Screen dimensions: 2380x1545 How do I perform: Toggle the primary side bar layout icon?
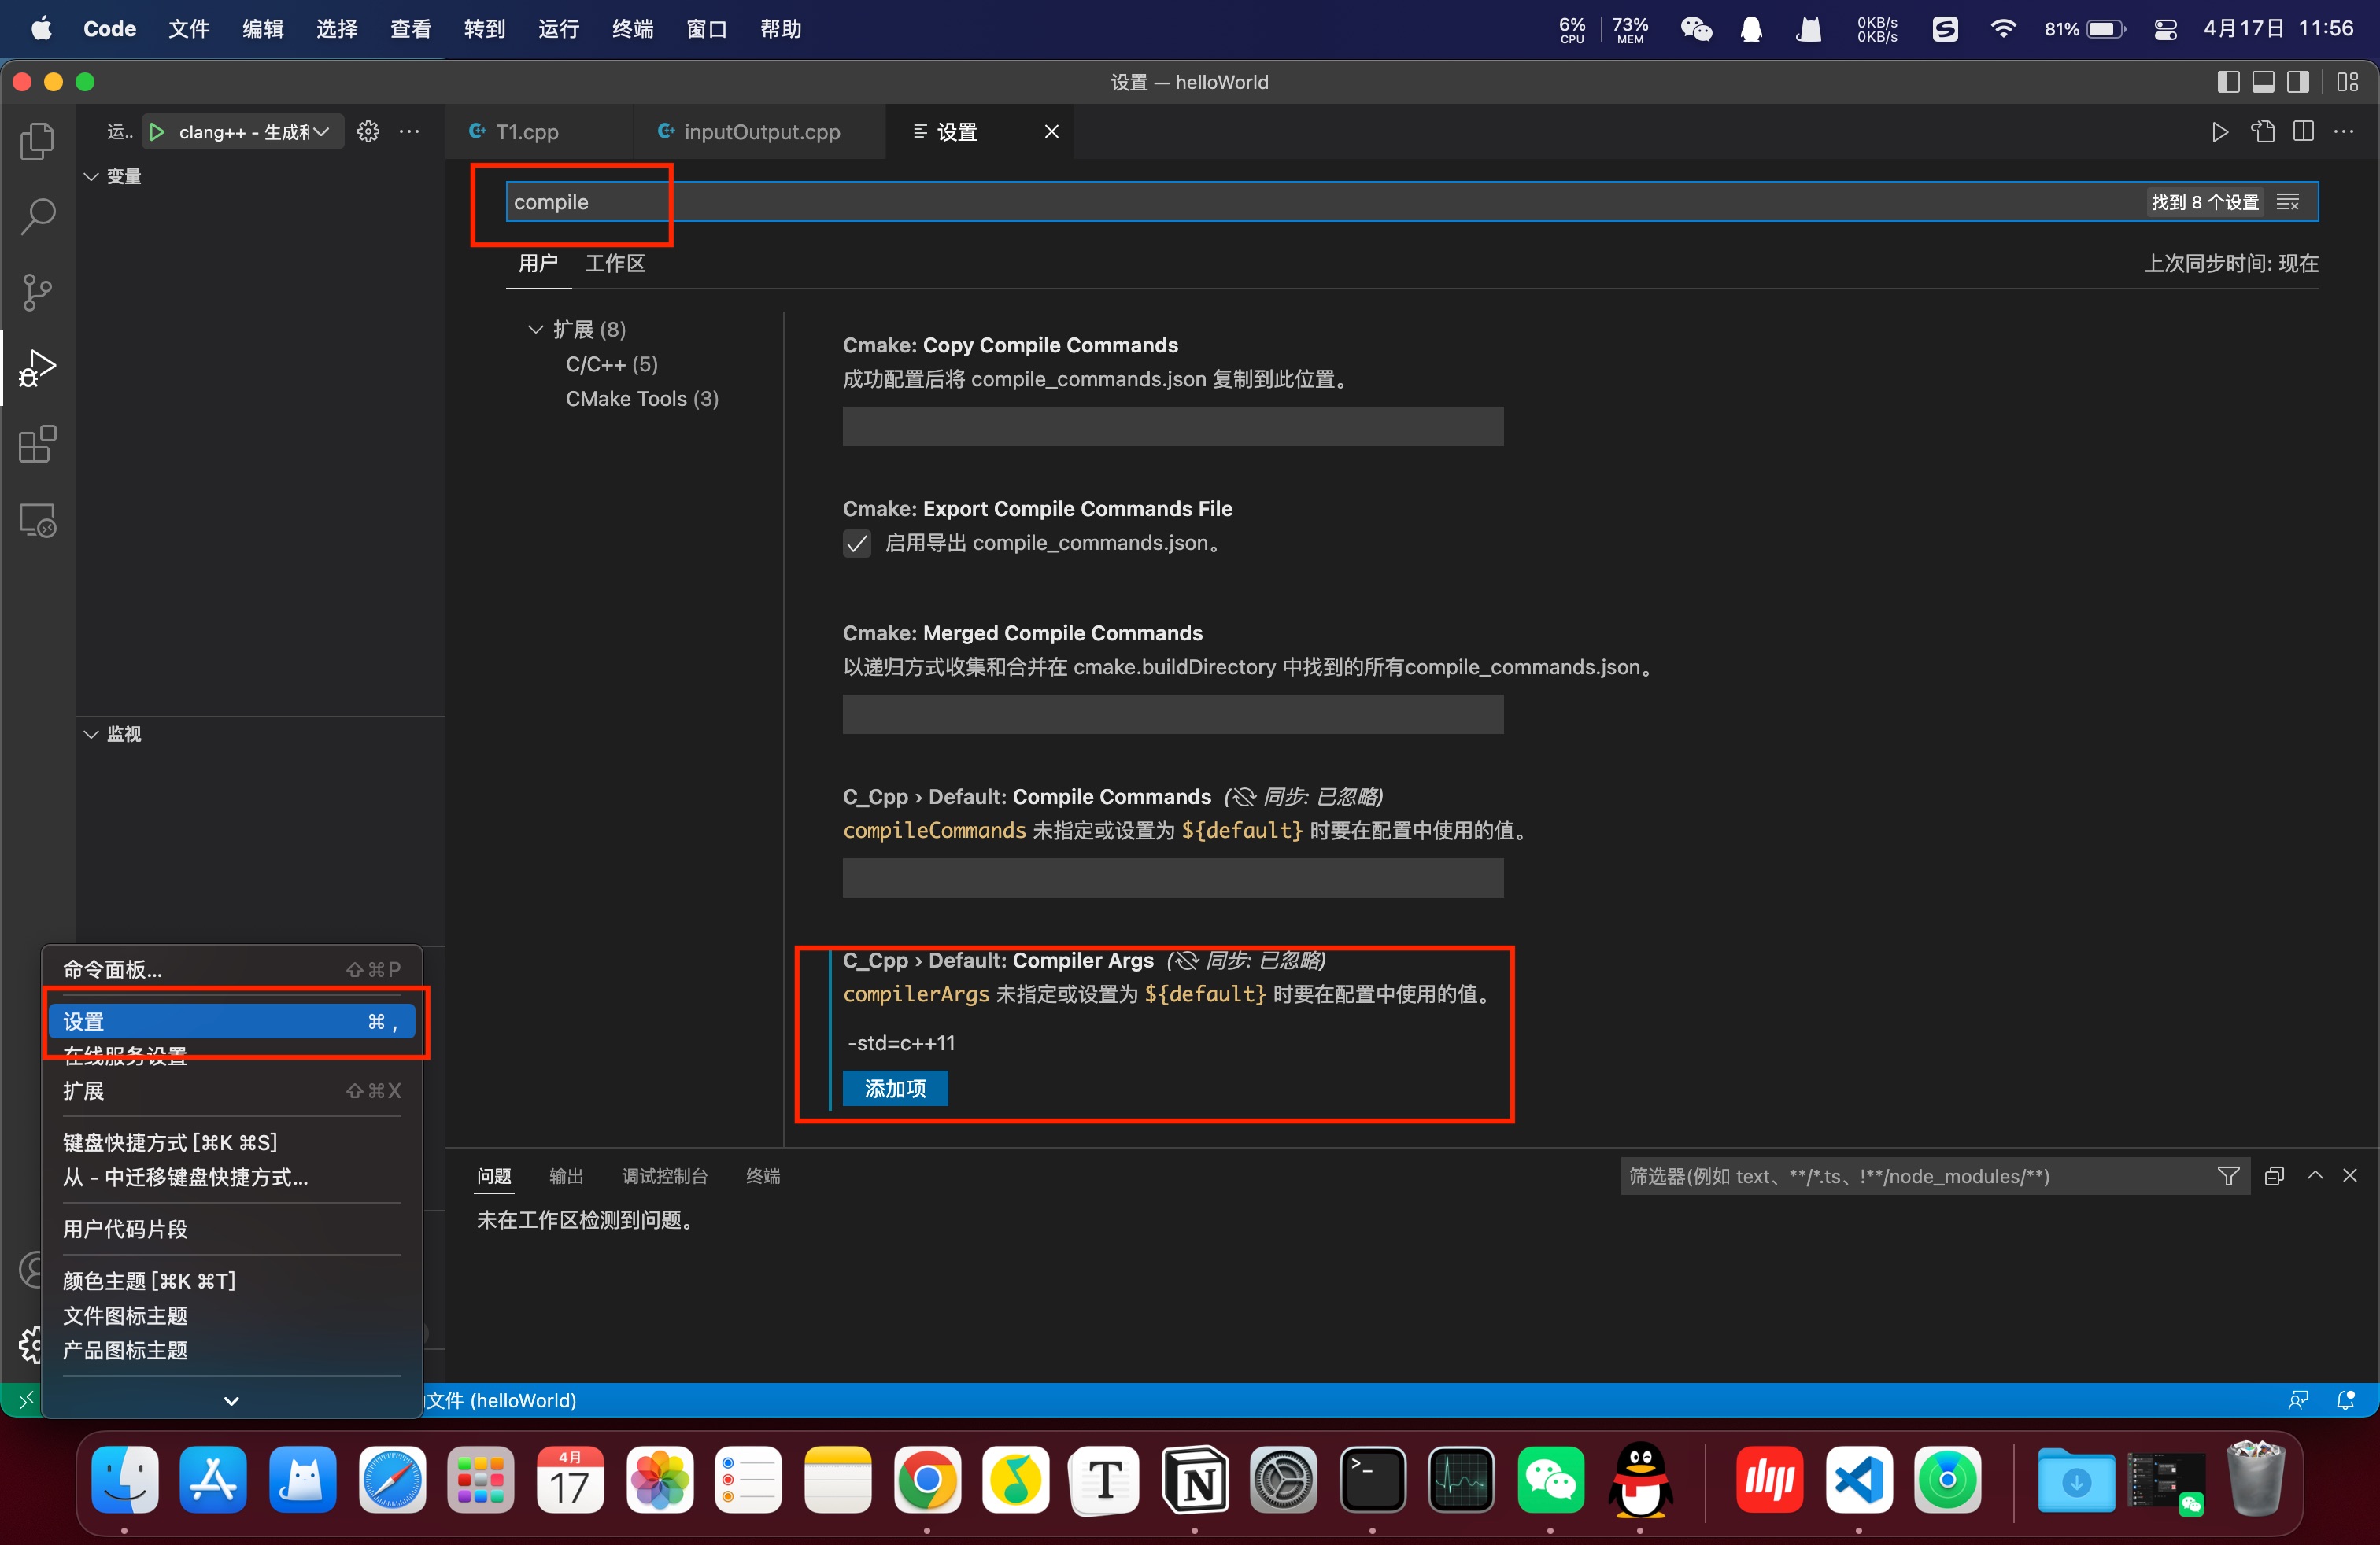2228,82
